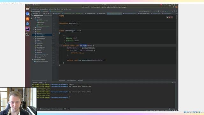
Task: Open Terminal panel settings gear
Action: pyautogui.click(x=173, y=82)
